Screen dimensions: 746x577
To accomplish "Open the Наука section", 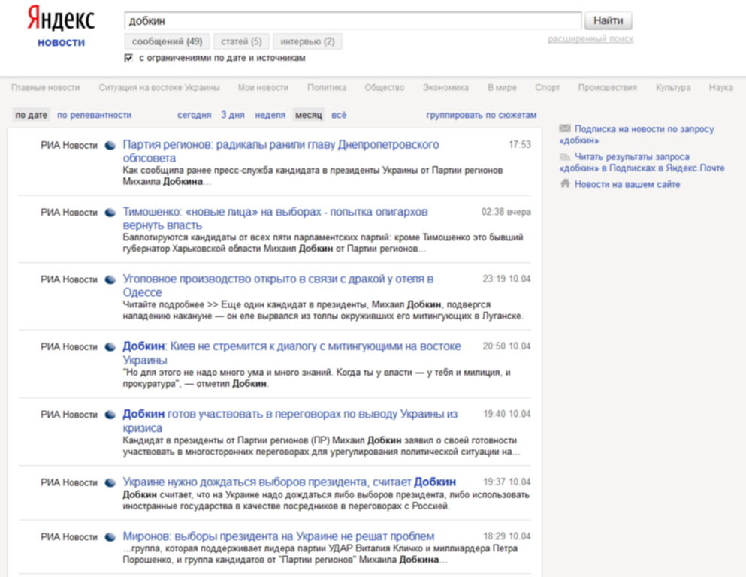I will [720, 87].
